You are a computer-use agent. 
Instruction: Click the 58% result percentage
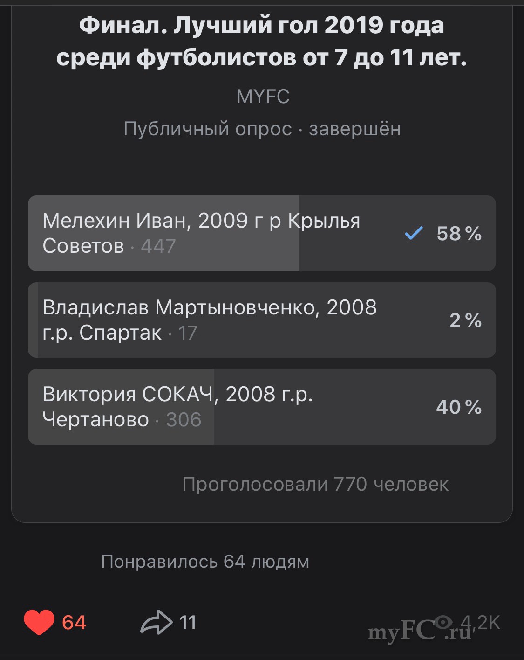click(x=459, y=233)
